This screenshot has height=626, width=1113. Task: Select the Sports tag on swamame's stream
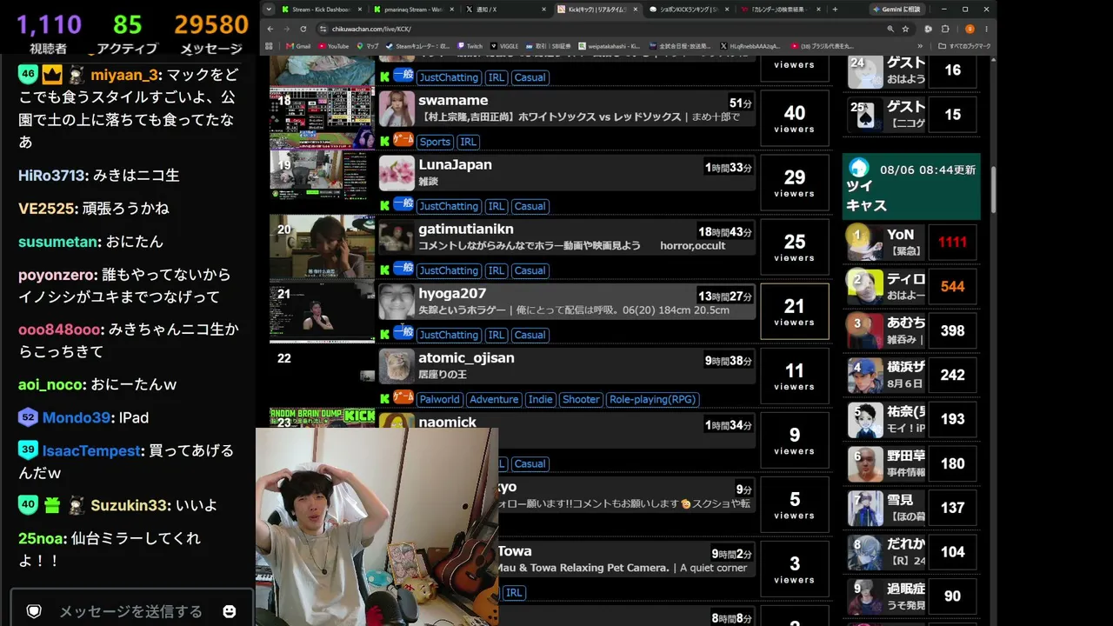(435, 142)
